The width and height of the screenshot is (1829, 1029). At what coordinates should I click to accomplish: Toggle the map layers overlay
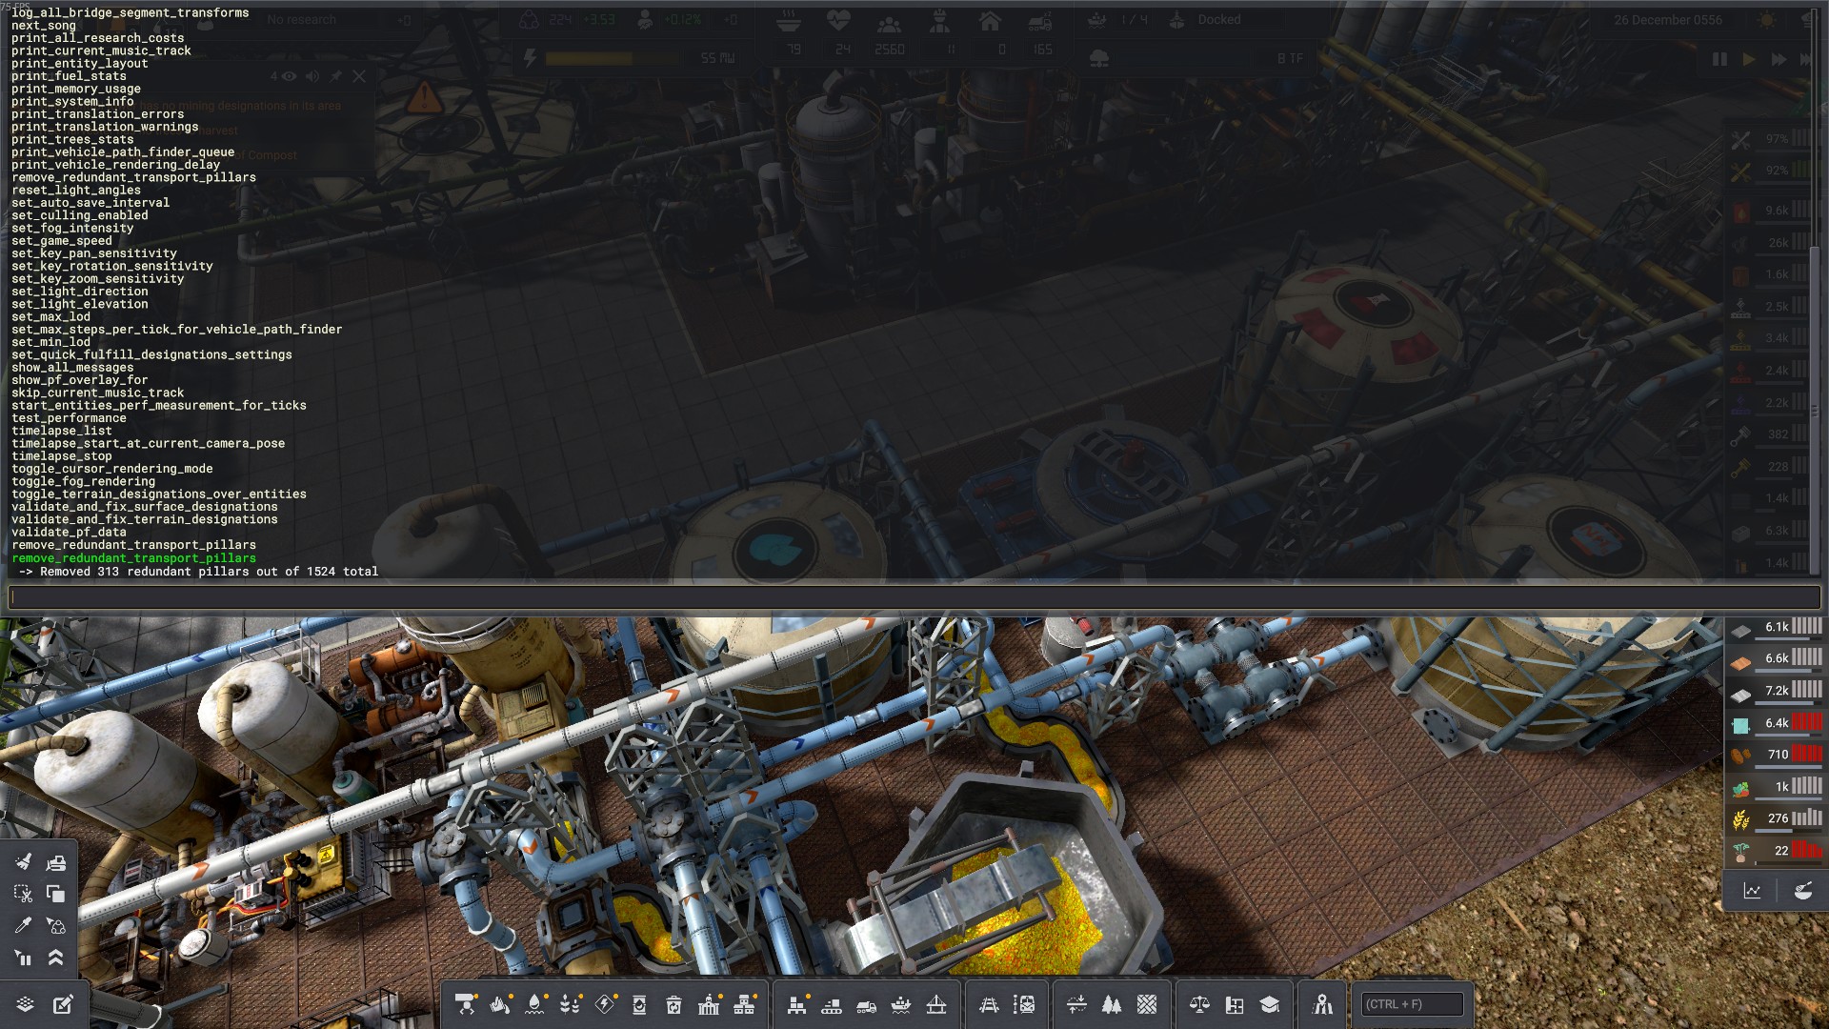point(26,1004)
